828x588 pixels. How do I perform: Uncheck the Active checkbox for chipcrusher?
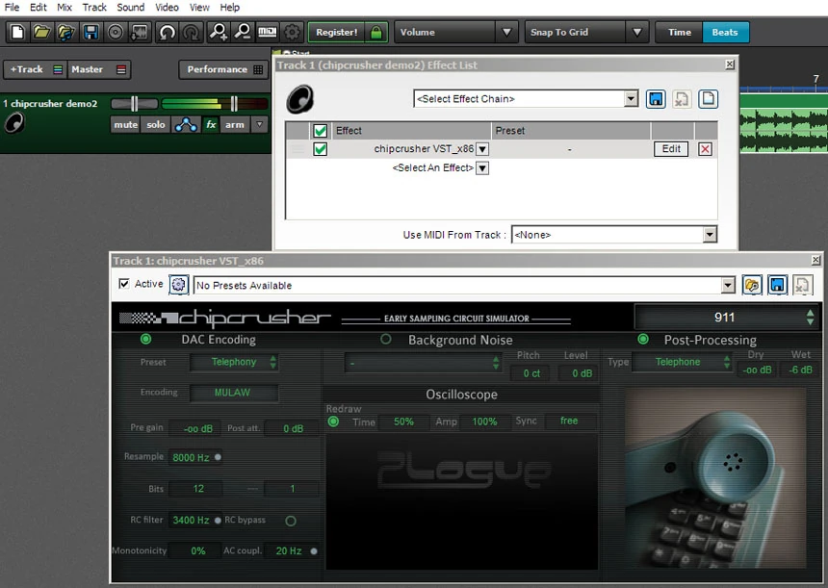[x=124, y=284]
